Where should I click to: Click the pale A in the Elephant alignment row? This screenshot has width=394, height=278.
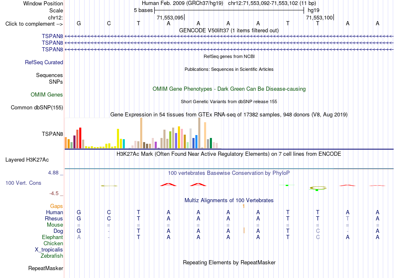tap(79, 237)
